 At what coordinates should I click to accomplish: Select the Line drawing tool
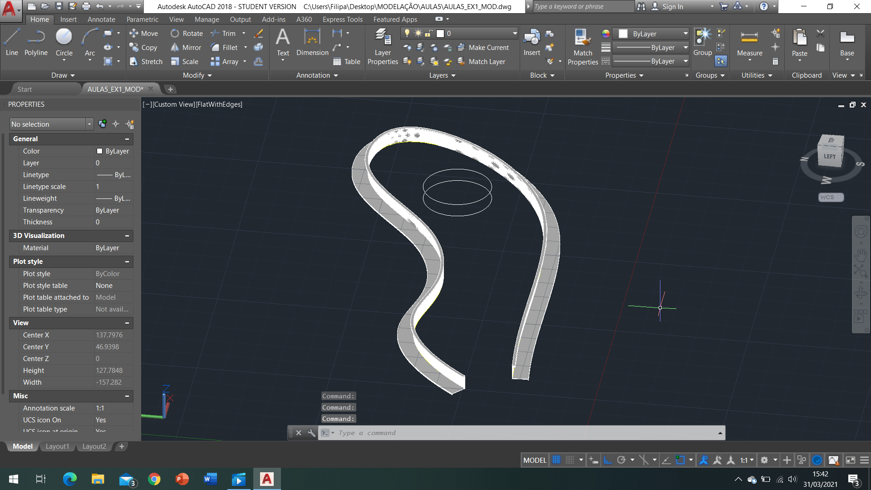pos(12,42)
